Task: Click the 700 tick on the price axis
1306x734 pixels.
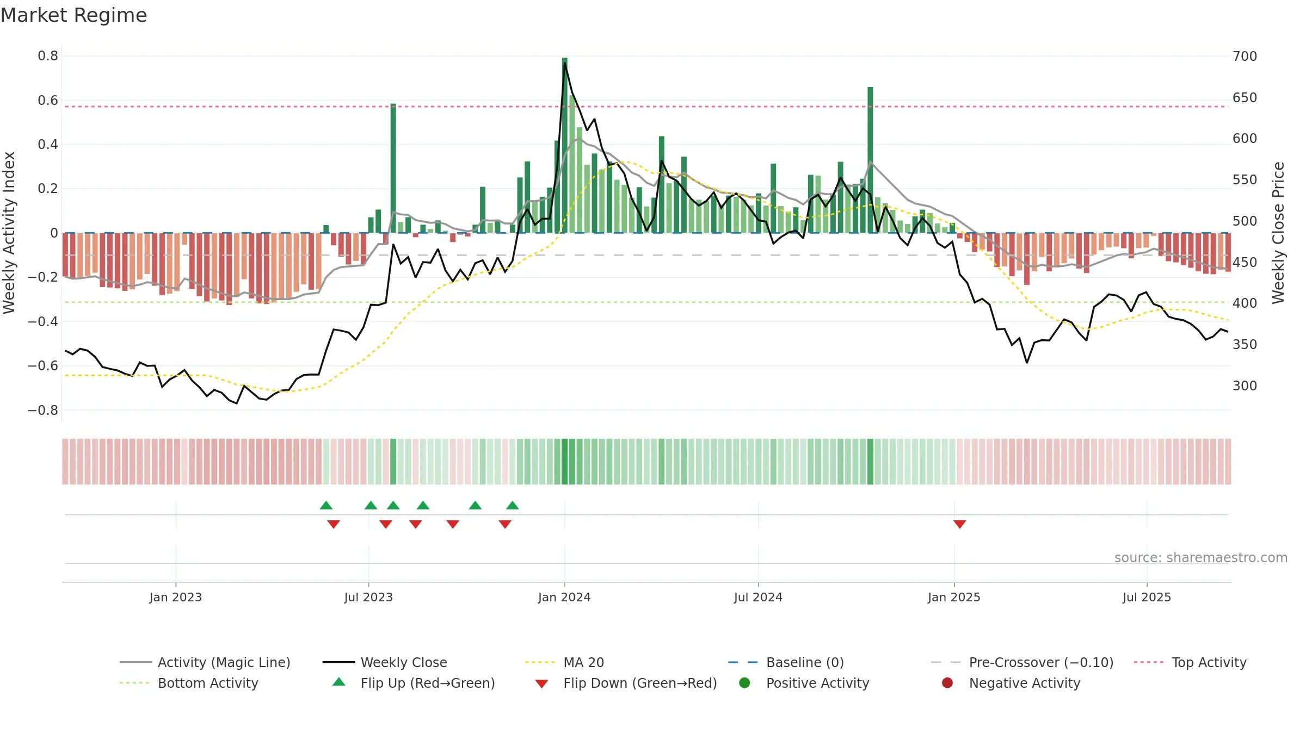Action: [1245, 56]
